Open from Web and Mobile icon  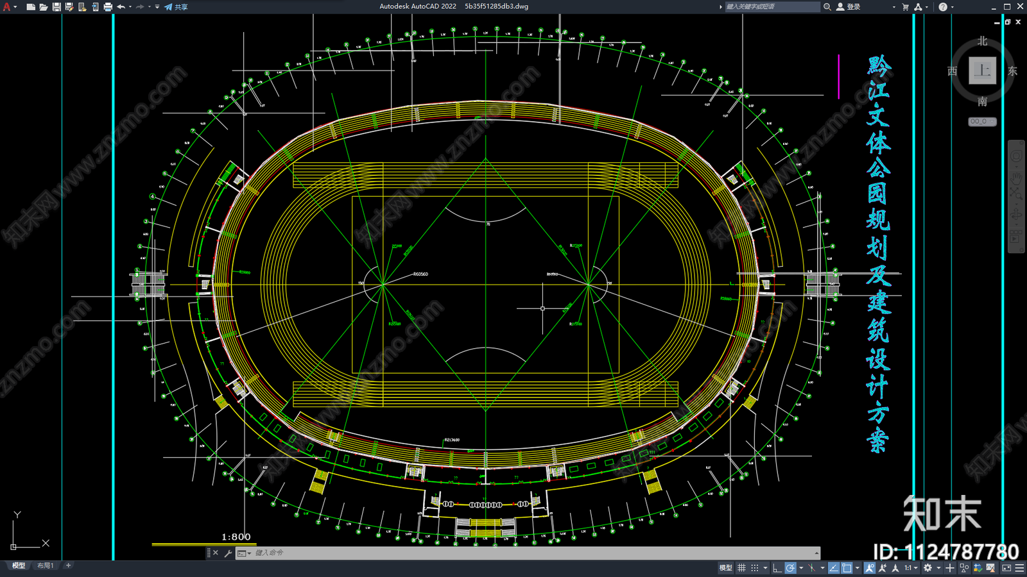tap(82, 6)
